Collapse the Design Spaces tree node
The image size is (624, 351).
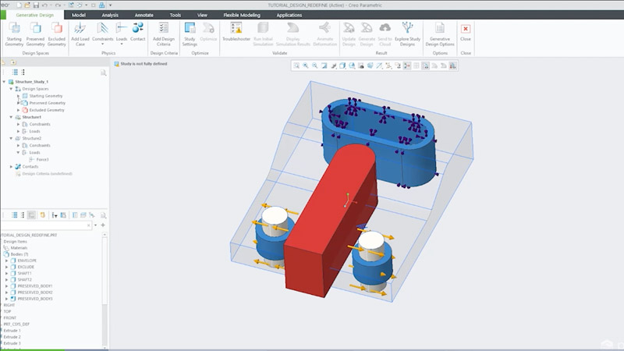11,89
